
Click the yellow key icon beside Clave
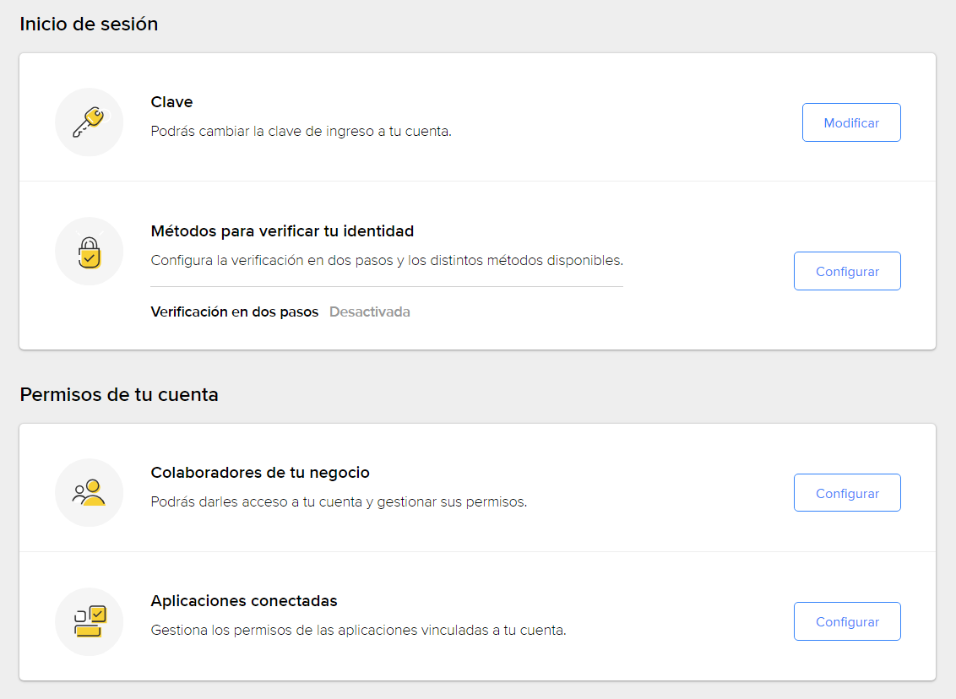coord(89,122)
